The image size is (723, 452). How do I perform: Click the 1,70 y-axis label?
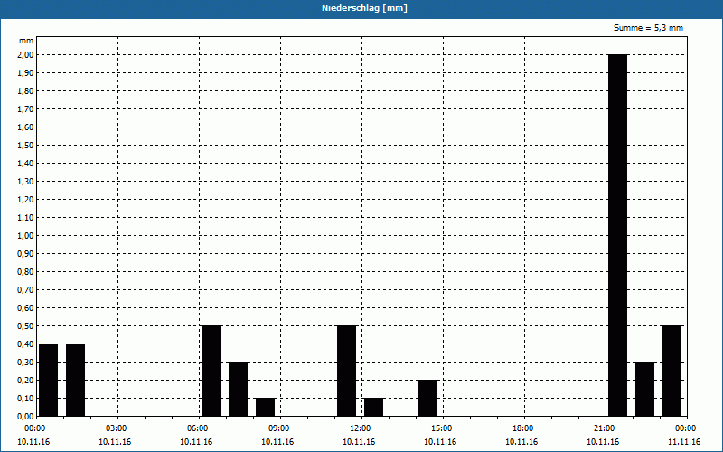(26, 108)
